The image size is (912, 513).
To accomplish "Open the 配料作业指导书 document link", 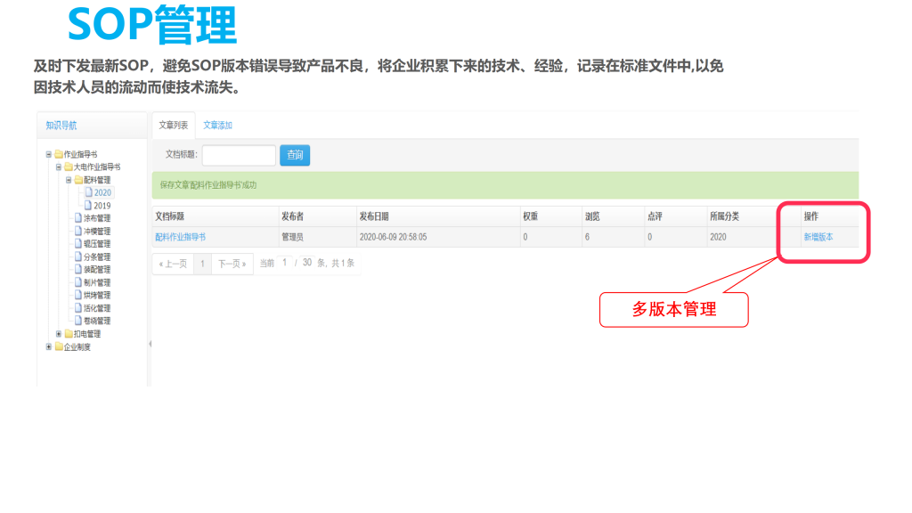I will (x=180, y=237).
